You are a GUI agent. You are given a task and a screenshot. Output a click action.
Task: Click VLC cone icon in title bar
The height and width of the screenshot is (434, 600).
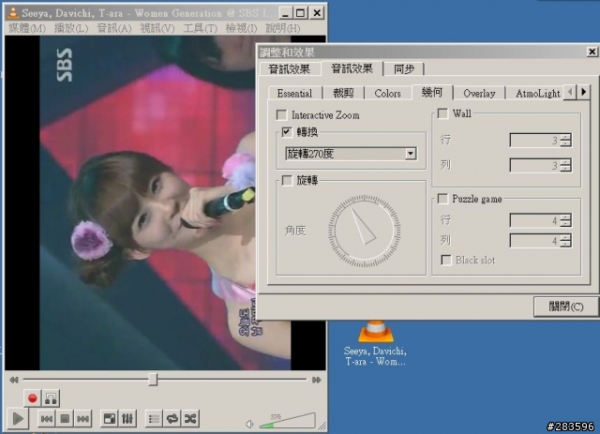click(x=13, y=13)
